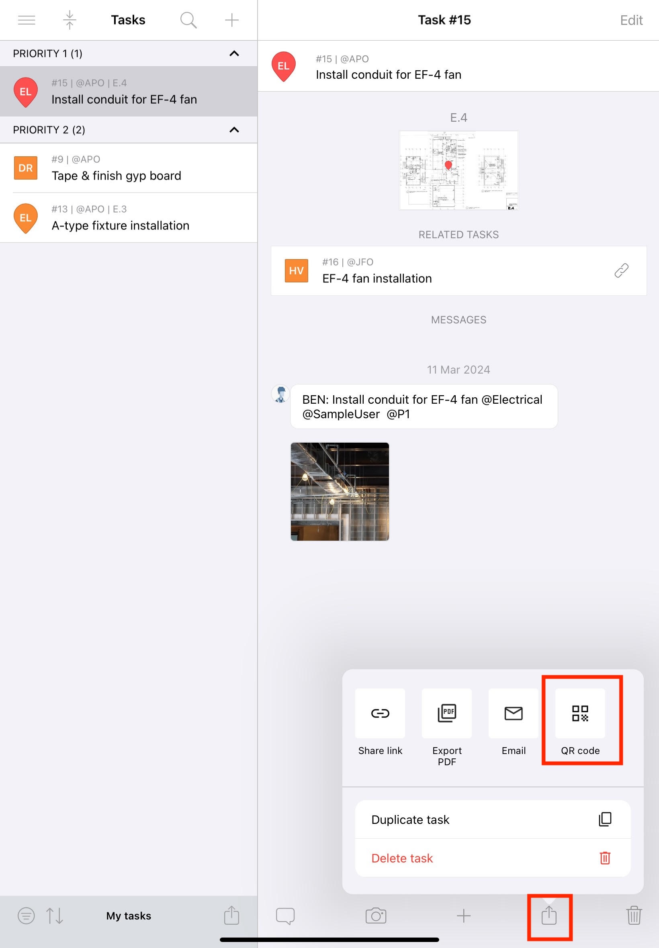The width and height of the screenshot is (659, 948).
Task: Open the E.4 floor plan thumbnail
Action: (x=458, y=170)
